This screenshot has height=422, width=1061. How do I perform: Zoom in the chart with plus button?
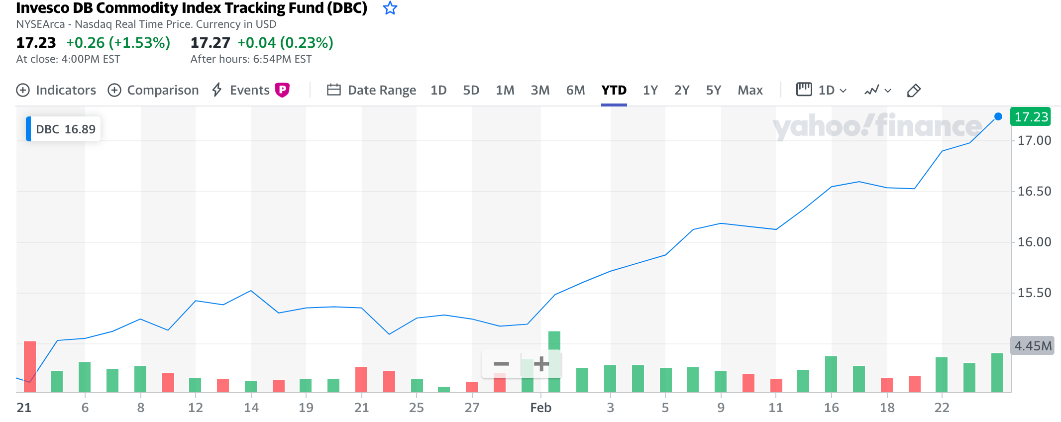click(541, 364)
